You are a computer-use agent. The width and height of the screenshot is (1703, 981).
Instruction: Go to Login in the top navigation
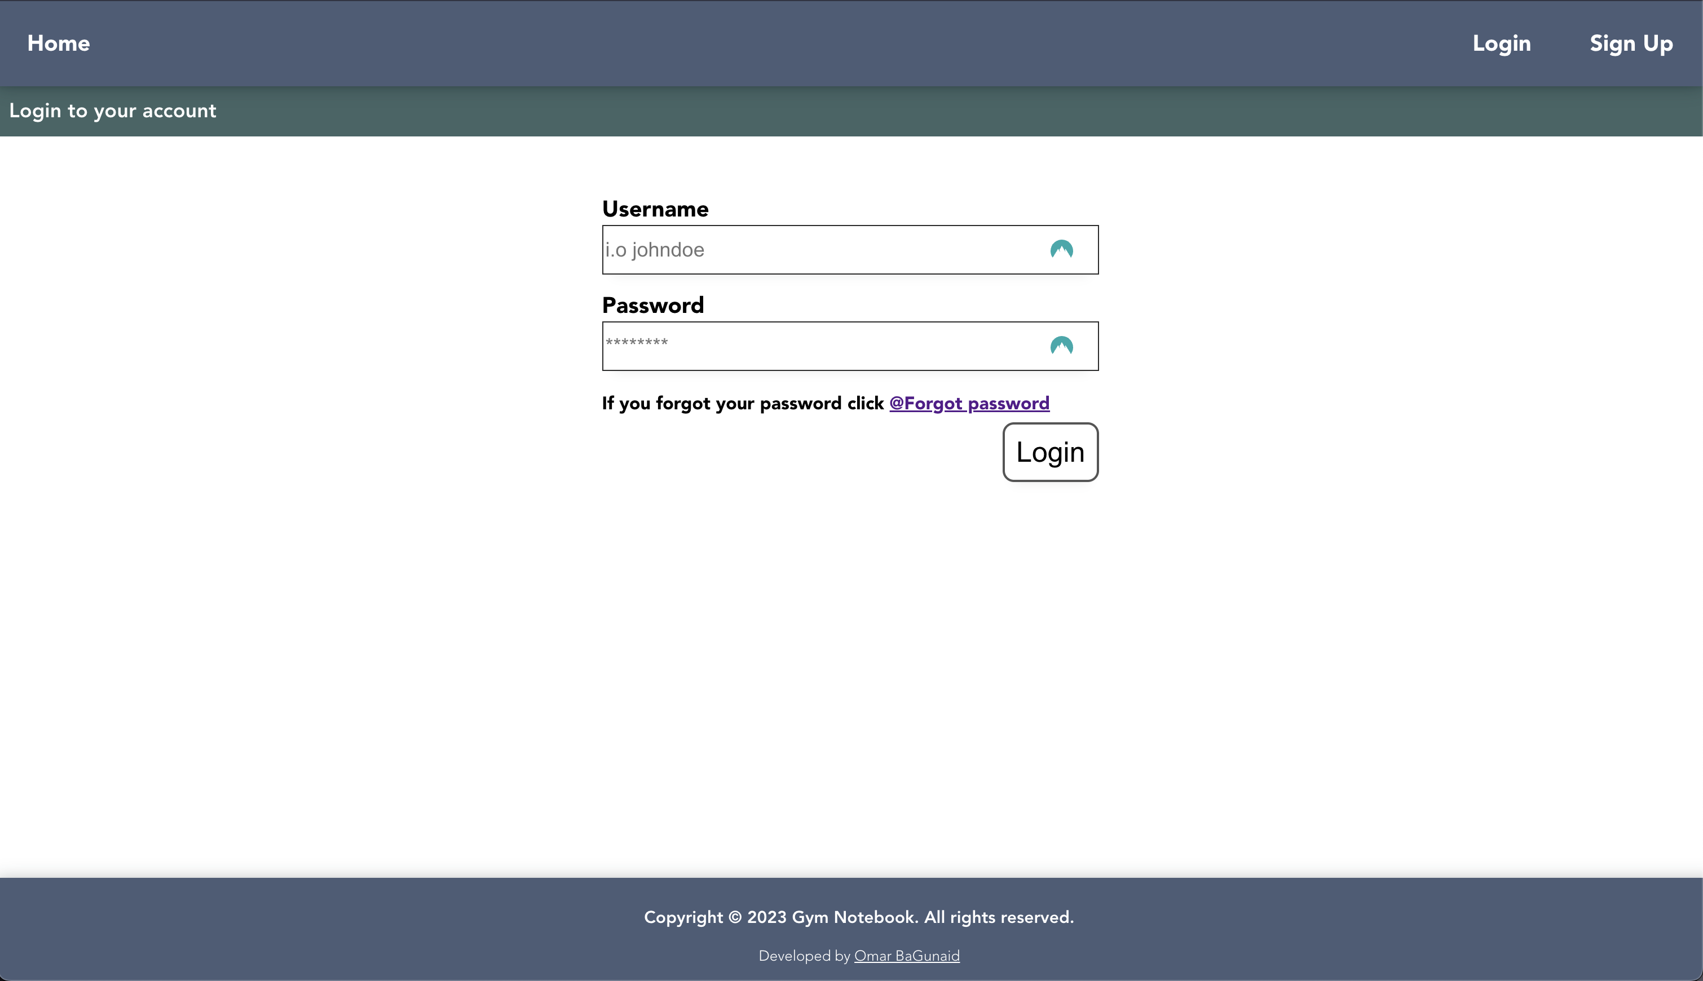click(1501, 43)
